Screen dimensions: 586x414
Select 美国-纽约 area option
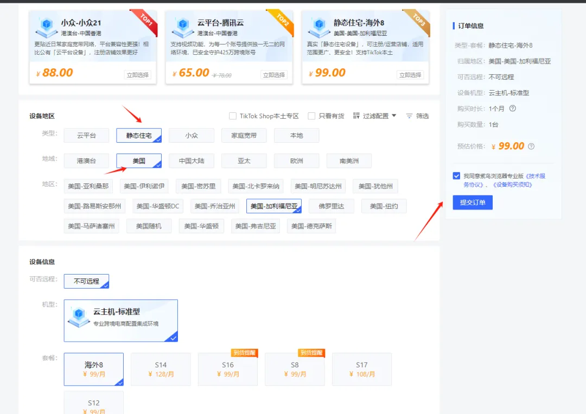[x=384, y=206]
